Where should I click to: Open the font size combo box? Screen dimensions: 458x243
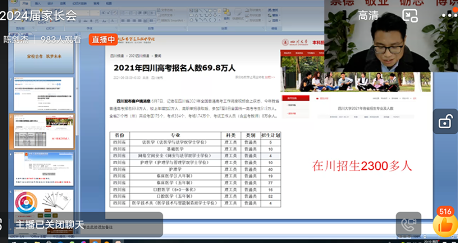coord(95,13)
